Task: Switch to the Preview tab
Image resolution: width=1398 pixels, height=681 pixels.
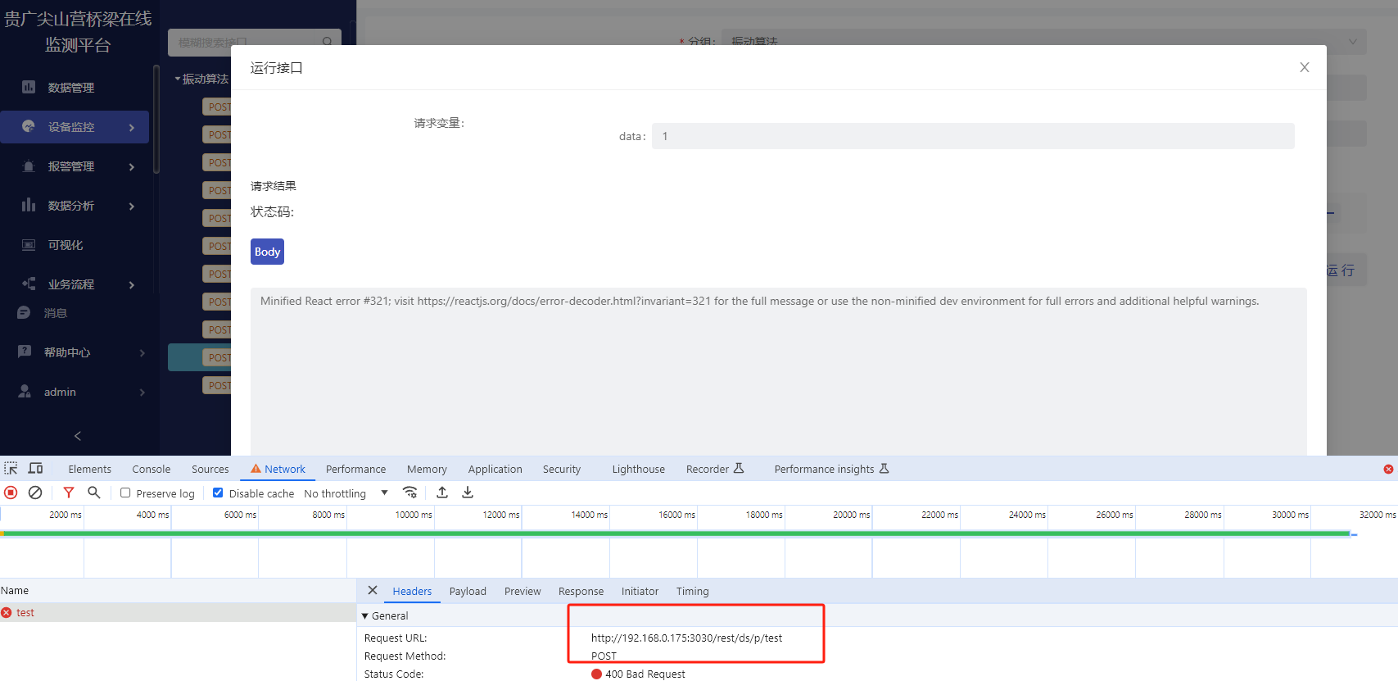Action: click(x=523, y=591)
